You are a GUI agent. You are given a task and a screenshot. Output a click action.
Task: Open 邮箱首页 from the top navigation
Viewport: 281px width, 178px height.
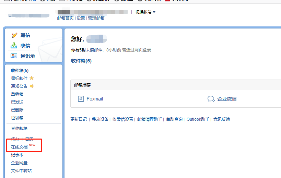[65, 18]
